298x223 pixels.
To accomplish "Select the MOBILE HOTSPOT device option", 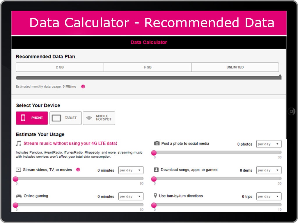I will (x=99, y=118).
